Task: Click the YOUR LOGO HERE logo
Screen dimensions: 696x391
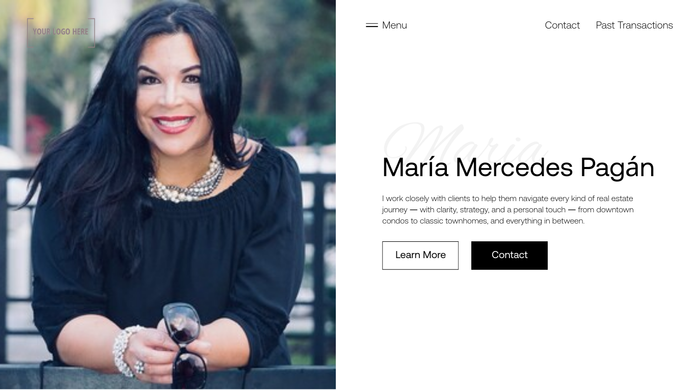Action: [x=61, y=32]
